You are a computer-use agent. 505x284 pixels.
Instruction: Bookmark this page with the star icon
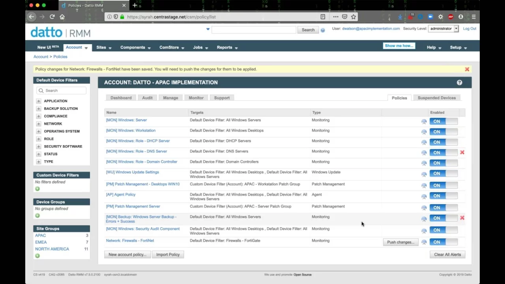pos(353,17)
